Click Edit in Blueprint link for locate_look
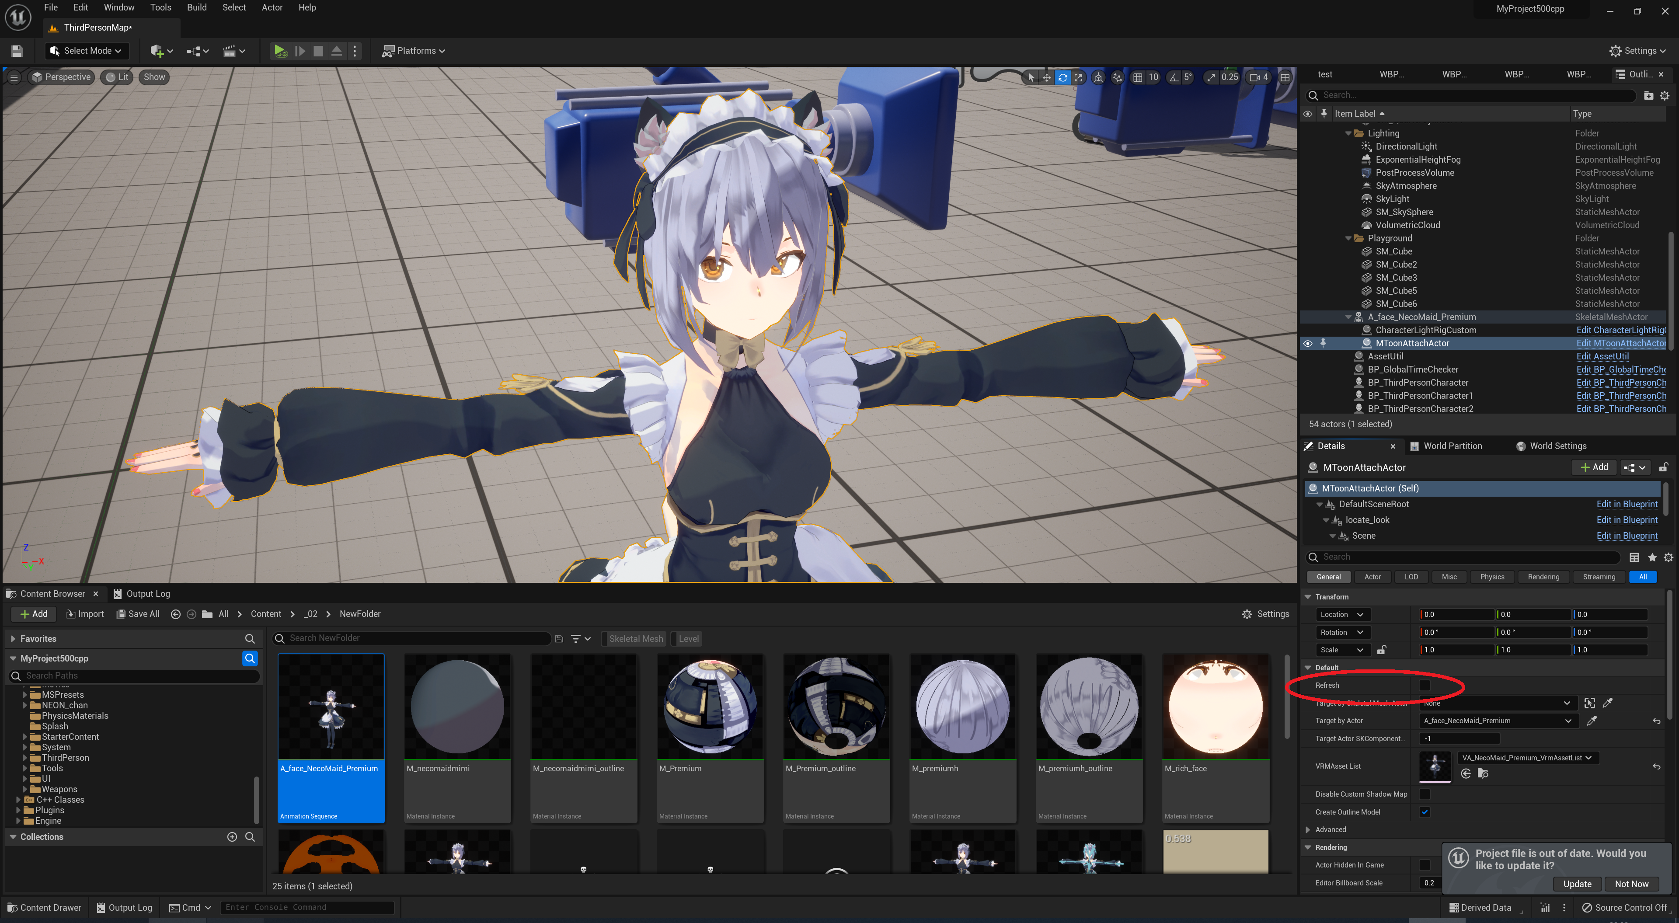This screenshot has height=923, width=1679. [x=1626, y=520]
